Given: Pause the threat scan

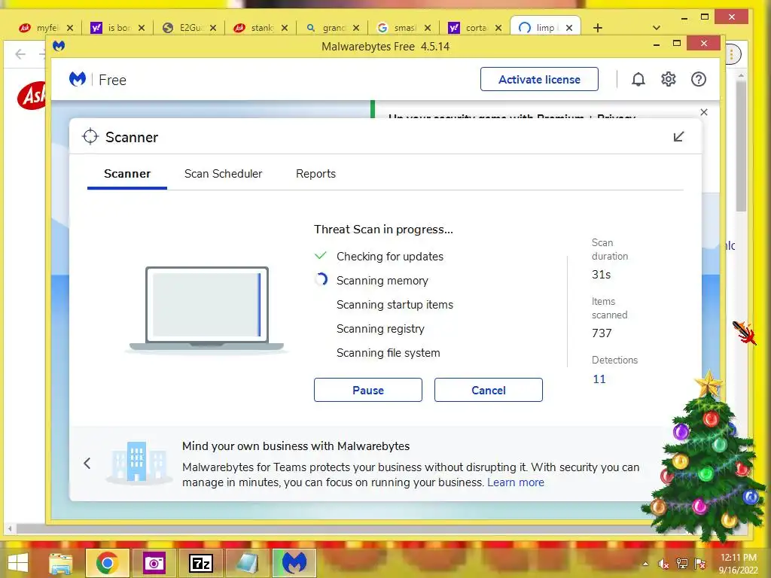Looking at the screenshot, I should (x=367, y=390).
